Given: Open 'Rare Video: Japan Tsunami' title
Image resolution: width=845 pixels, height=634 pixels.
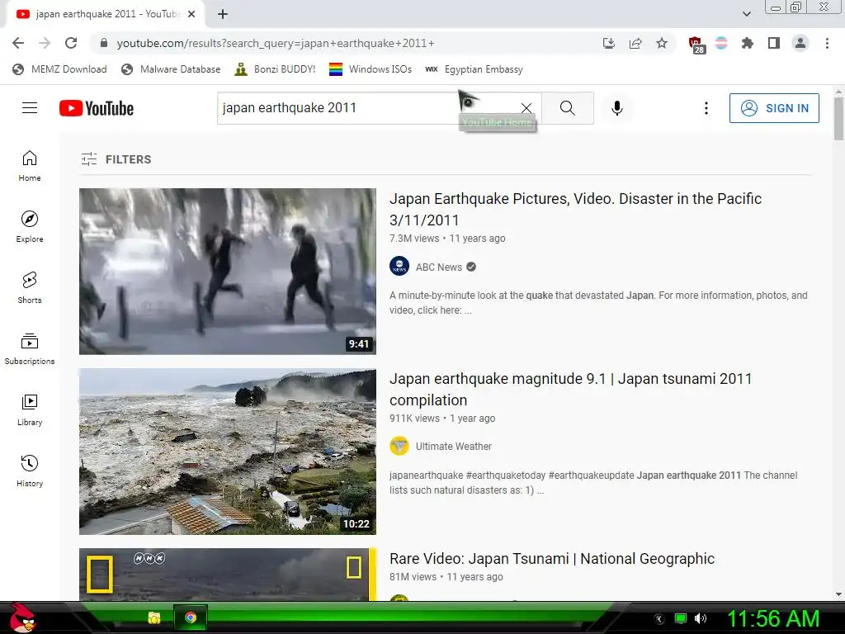Looking at the screenshot, I should click(552, 559).
